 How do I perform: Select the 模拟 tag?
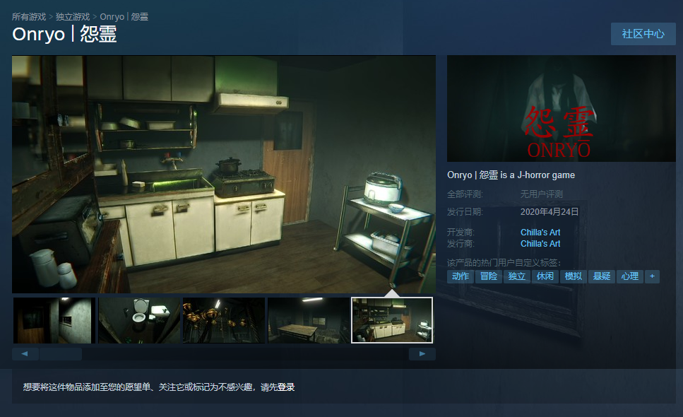[574, 276]
